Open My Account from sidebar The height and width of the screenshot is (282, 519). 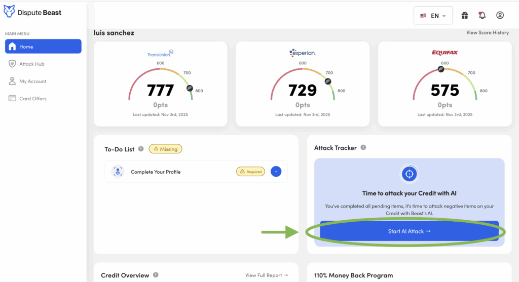(32, 82)
